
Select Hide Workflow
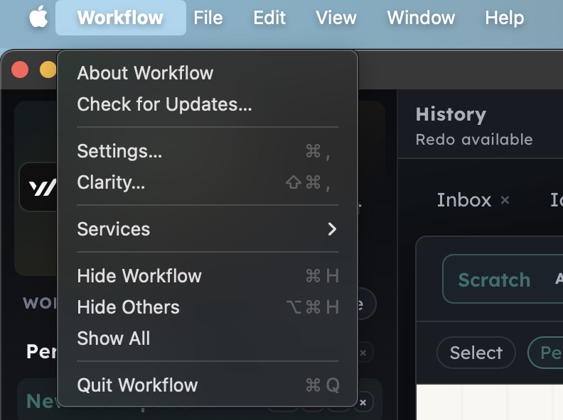coord(208,276)
